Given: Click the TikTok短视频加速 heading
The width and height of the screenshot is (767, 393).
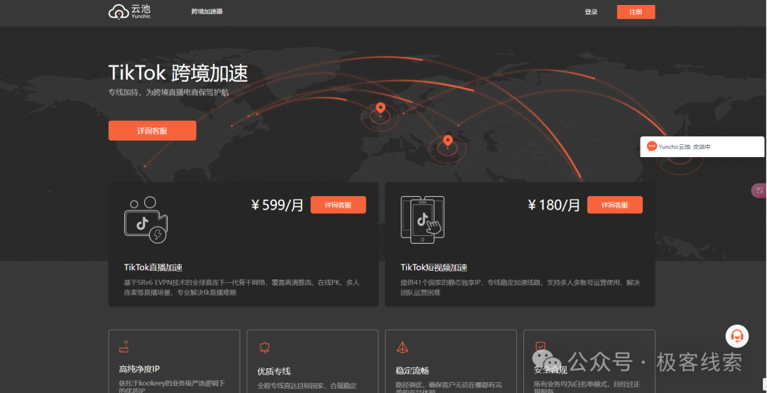Looking at the screenshot, I should (x=434, y=268).
